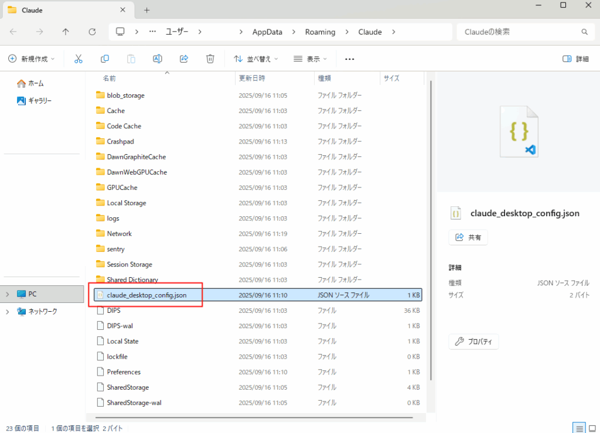Toggle the 詳細 details pane button
The height and width of the screenshot is (433, 600).
click(x=575, y=59)
